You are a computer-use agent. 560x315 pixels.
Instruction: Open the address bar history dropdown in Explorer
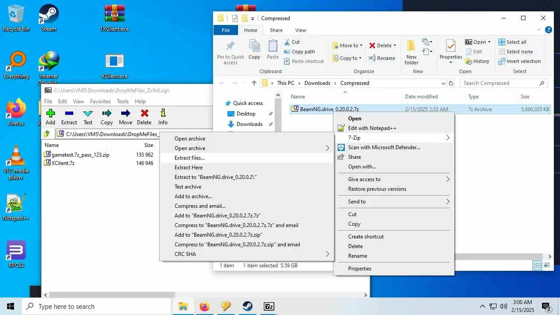(444, 83)
